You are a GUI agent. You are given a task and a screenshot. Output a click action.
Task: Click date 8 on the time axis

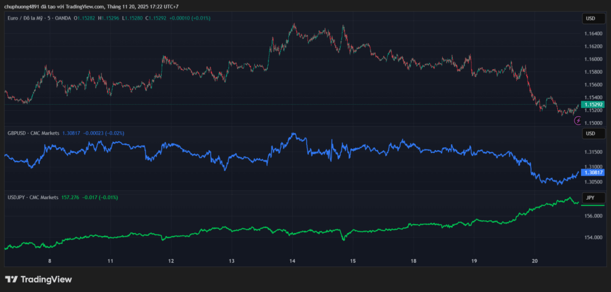tap(50, 261)
